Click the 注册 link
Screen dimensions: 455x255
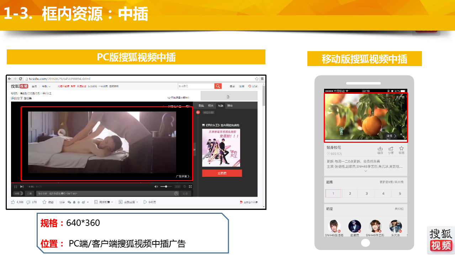click(x=242, y=86)
